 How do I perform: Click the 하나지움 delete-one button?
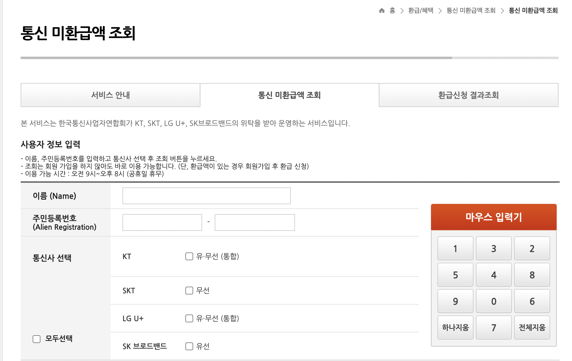455,327
